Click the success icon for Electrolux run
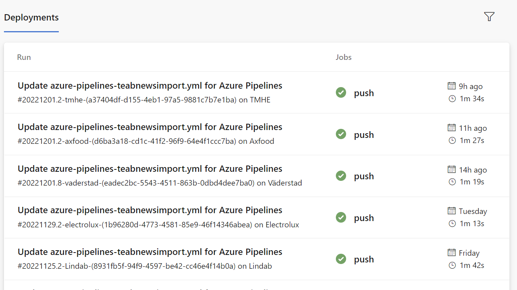This screenshot has height=290, width=517. pyautogui.click(x=341, y=217)
